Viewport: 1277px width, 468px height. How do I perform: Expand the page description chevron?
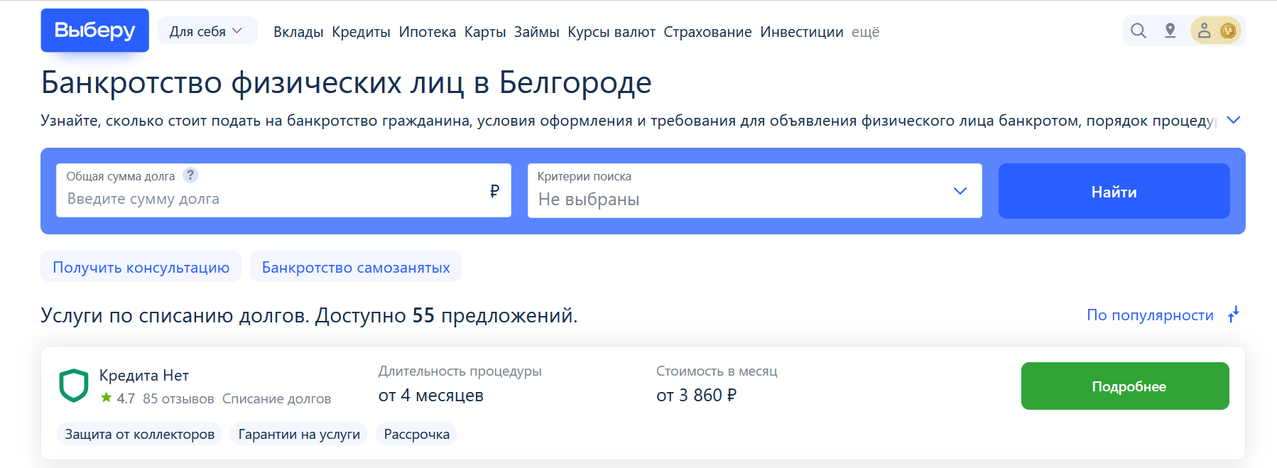pos(1234,120)
